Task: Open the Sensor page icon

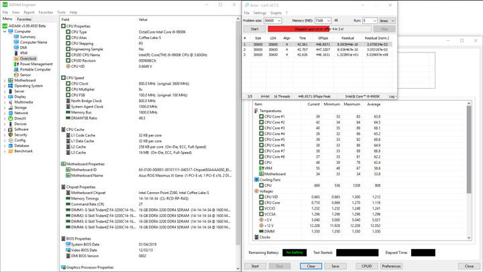Action: click(16, 75)
